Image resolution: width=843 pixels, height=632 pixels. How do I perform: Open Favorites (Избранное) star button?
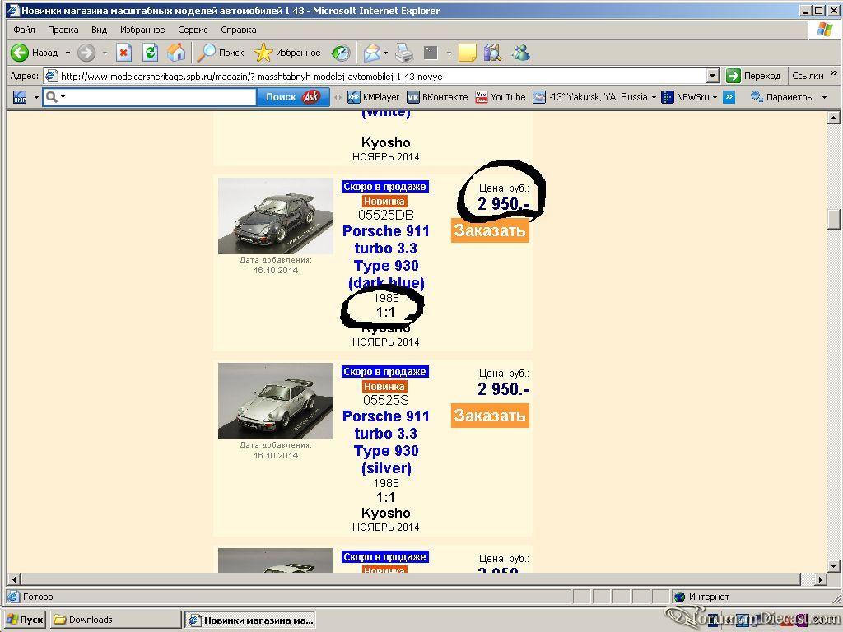pos(287,53)
